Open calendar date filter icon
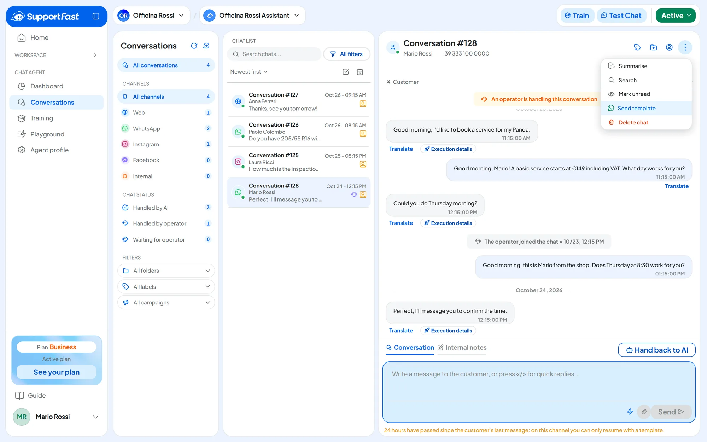Image resolution: width=707 pixels, height=442 pixels. [x=360, y=72]
